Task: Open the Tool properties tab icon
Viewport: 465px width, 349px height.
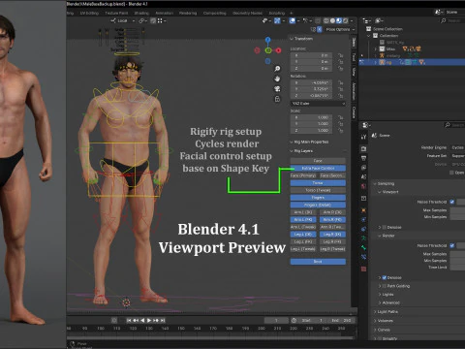Action: 363,137
